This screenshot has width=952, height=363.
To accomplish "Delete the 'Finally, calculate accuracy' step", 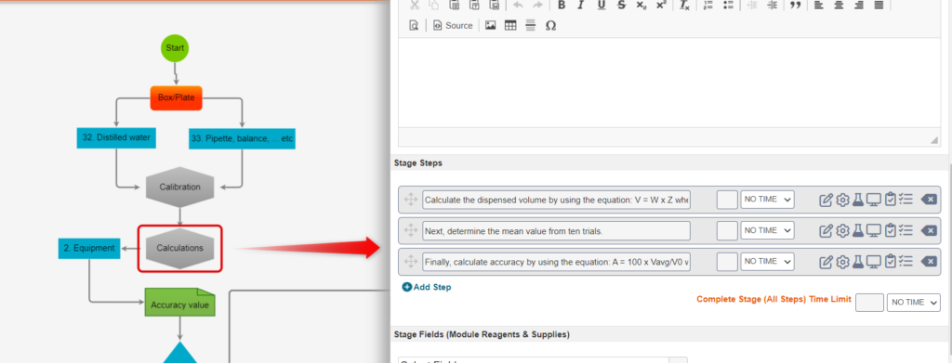I will click(929, 262).
